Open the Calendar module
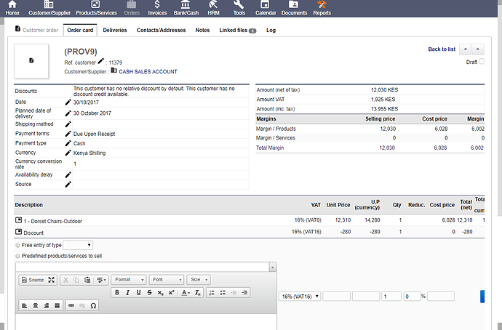This screenshot has width=502, height=330. pos(266,8)
